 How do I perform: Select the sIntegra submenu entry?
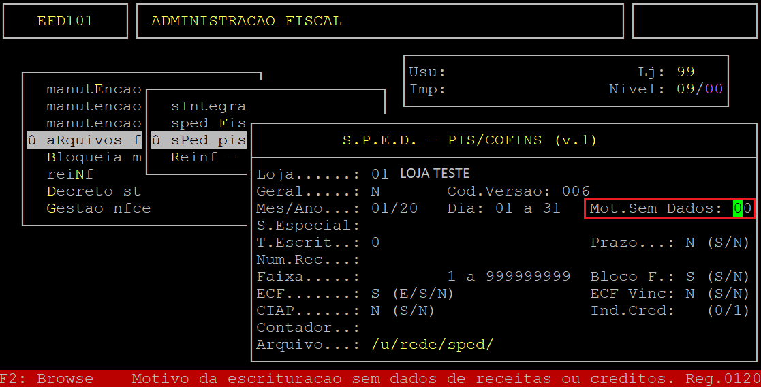(208, 106)
